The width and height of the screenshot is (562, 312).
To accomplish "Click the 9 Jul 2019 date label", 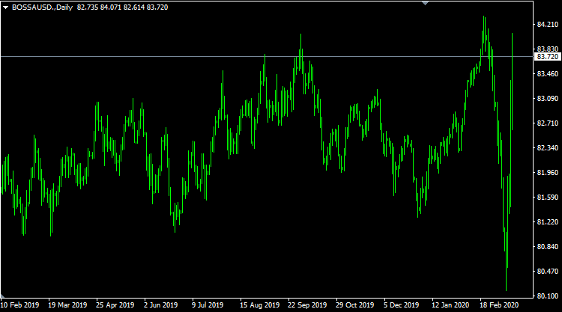I will pyautogui.click(x=208, y=305).
